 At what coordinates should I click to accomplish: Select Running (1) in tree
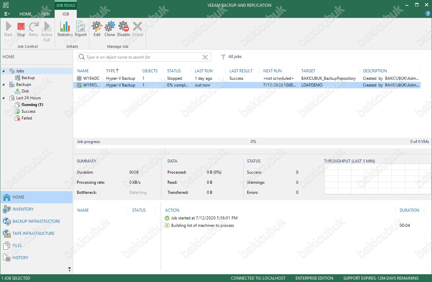tap(32, 105)
